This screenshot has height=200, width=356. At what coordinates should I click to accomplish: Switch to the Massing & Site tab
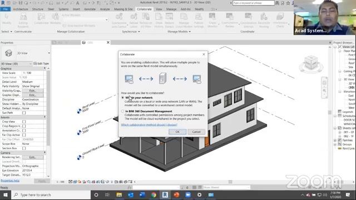[123, 9]
